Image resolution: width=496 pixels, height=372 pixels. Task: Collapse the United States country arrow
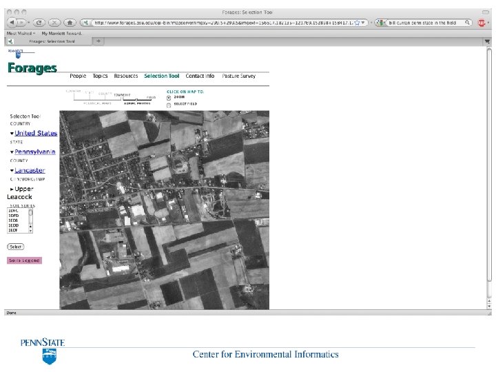click(12, 134)
